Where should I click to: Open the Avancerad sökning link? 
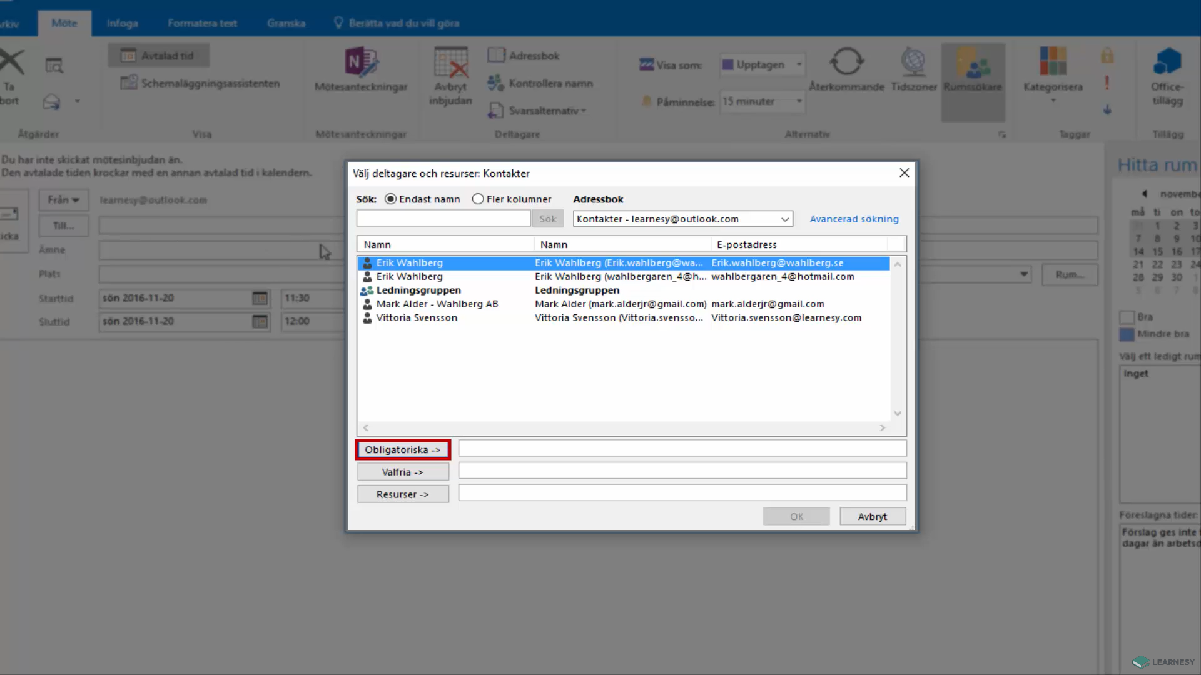tap(854, 219)
